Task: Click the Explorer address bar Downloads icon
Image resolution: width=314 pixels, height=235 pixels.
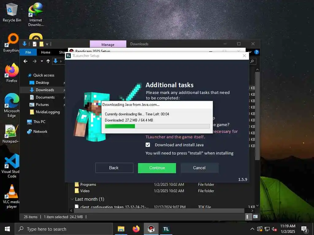Action: [56, 61]
